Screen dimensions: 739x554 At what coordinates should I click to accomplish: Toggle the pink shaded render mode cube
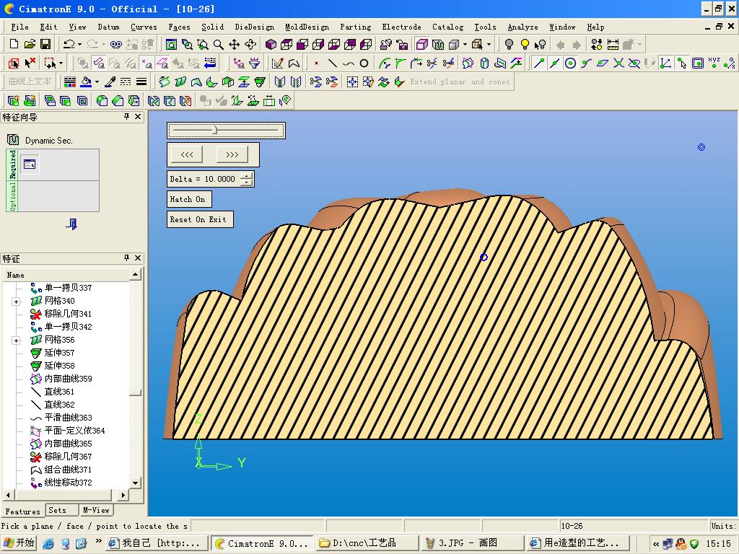pos(422,44)
